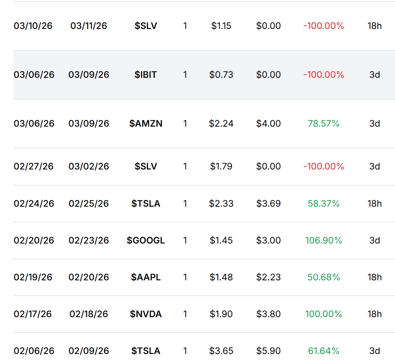
Task: Select the 02/25/26 exit date
Action: pyautogui.click(x=89, y=203)
